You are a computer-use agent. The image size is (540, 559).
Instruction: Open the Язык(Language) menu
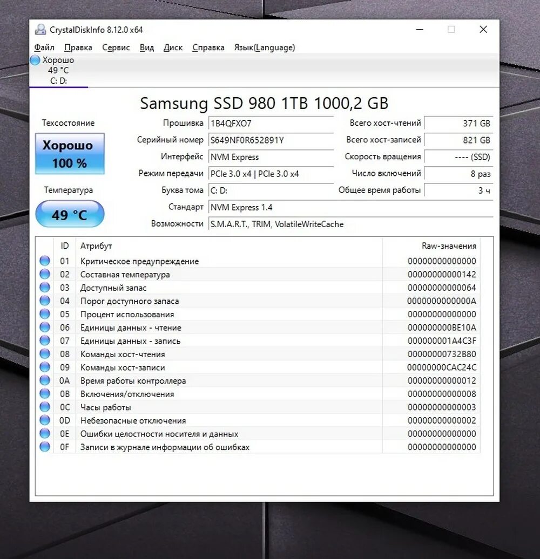pyautogui.click(x=264, y=47)
